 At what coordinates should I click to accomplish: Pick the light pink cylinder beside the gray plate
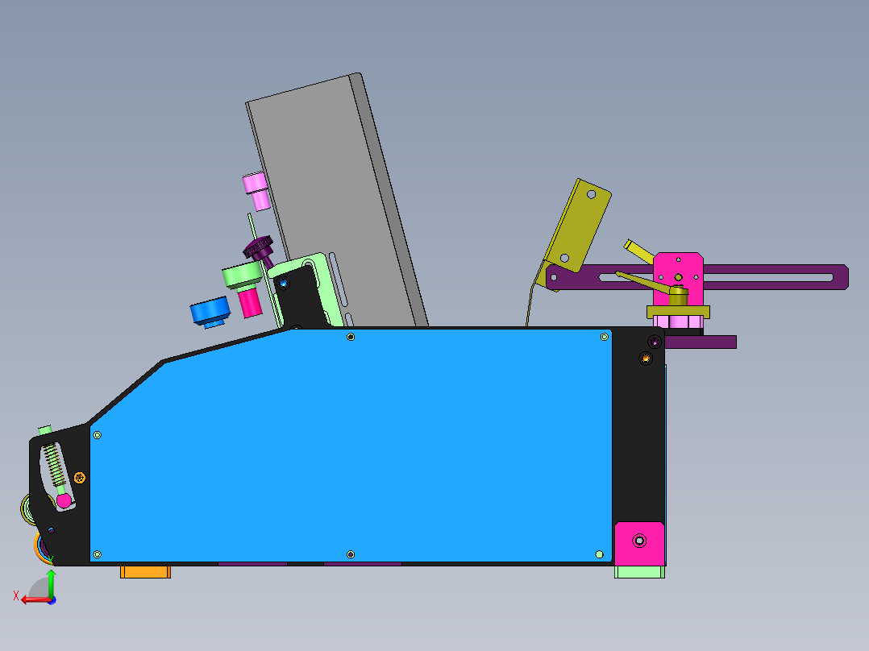pos(256,191)
